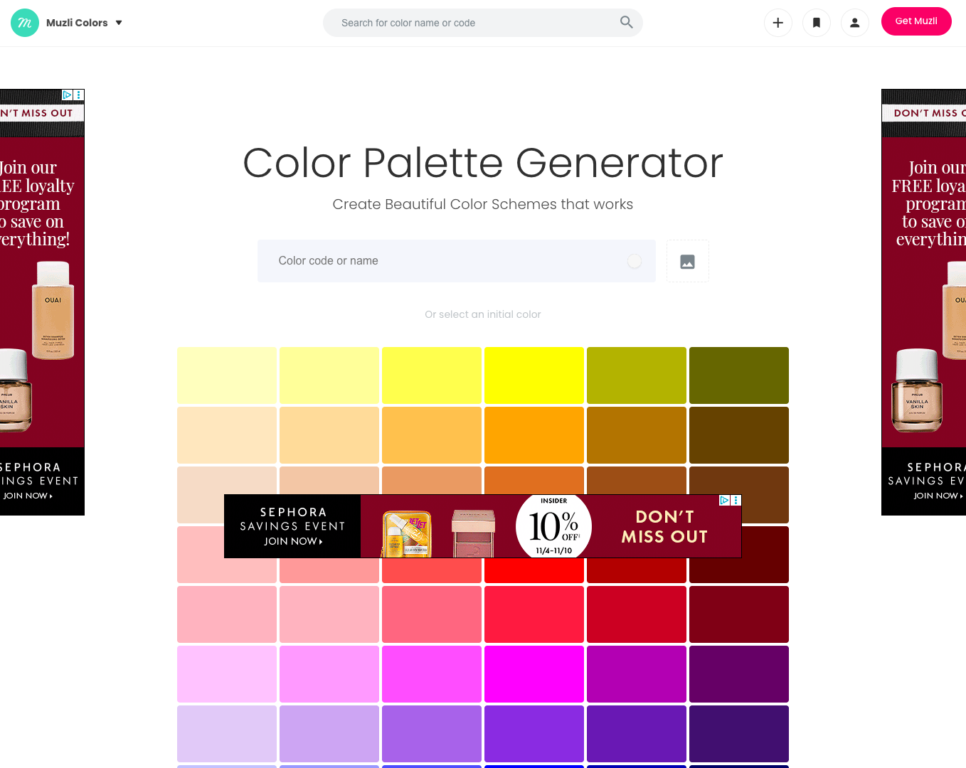Image resolution: width=966 pixels, height=768 pixels.
Task: Pick the vivid magenta swatch
Action: [x=534, y=674]
